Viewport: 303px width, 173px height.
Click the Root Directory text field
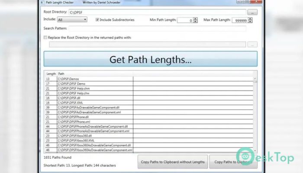[x=157, y=12]
